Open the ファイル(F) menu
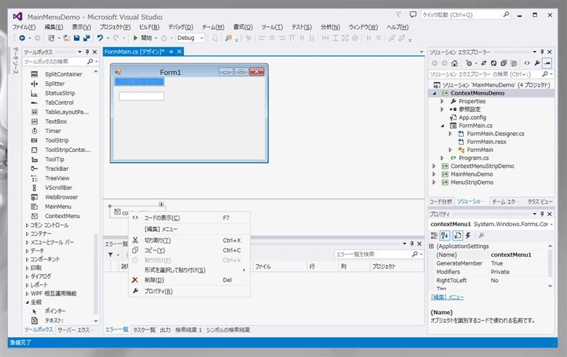Screen dimensions: 567x357 [24, 27]
